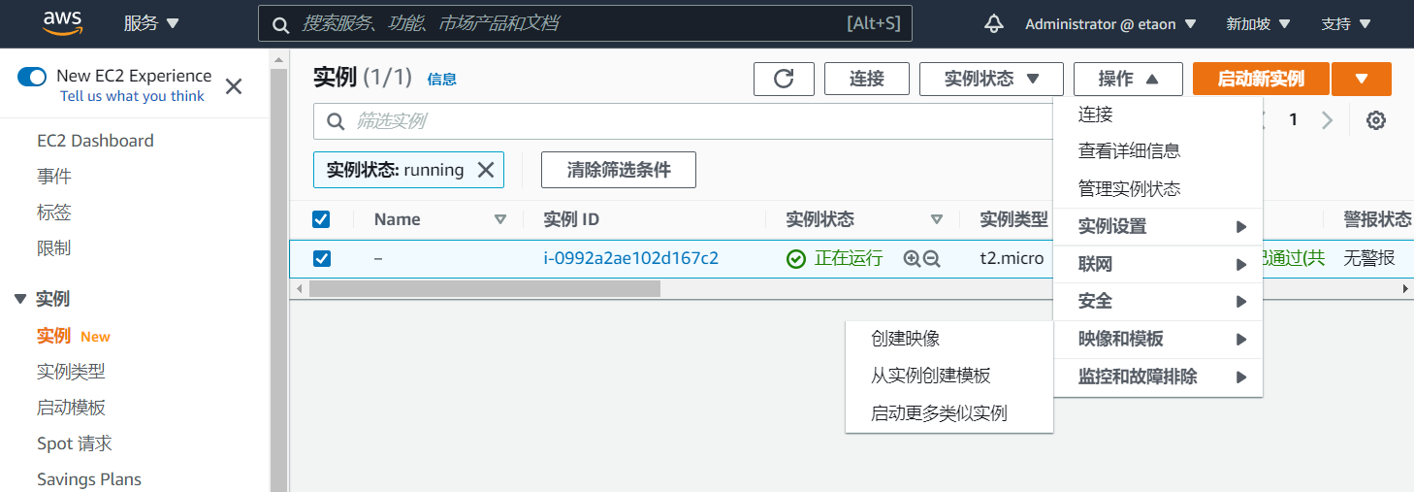Open the 信息 info link
Image resolution: width=1414 pixels, height=492 pixels.
442,80
